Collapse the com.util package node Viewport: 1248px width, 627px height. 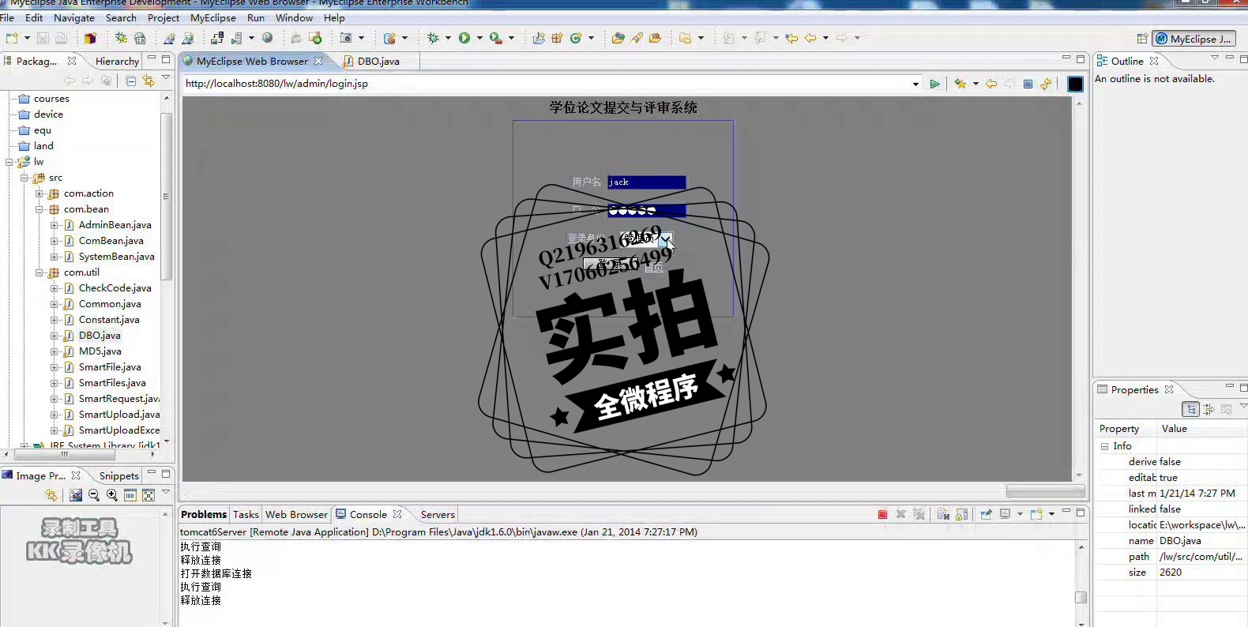coord(39,272)
